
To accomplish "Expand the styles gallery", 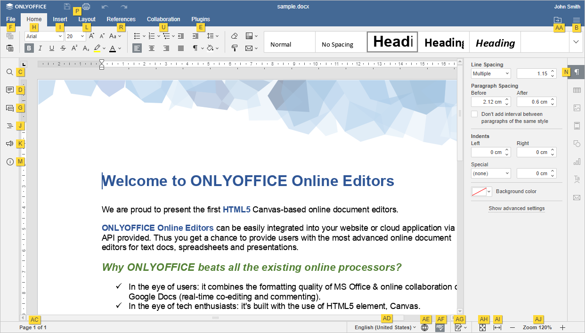I will pos(576,42).
